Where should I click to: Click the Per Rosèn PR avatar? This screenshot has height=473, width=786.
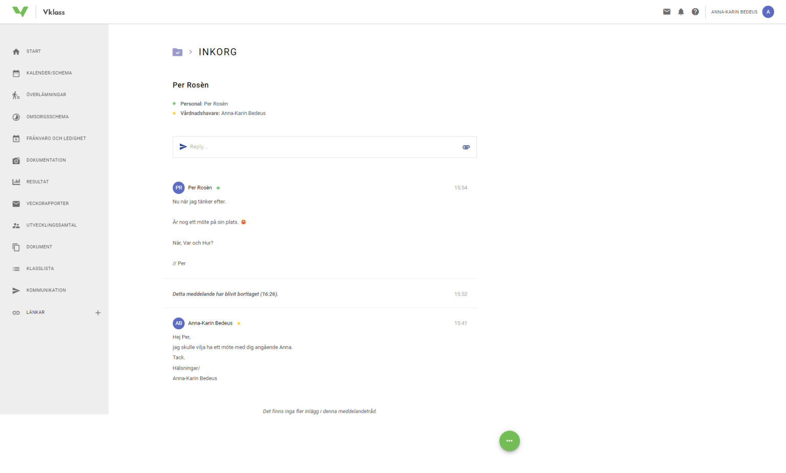[x=179, y=188]
